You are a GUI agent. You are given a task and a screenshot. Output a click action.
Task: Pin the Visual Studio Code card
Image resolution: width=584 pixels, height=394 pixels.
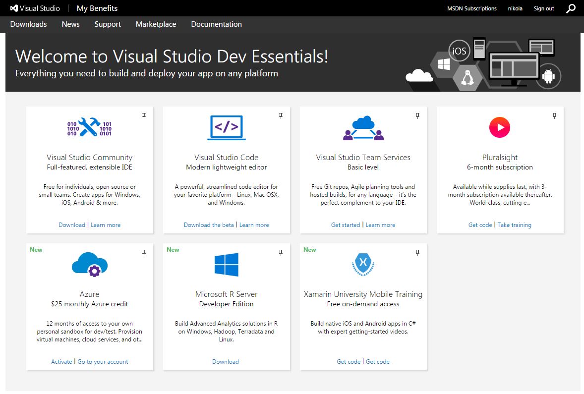tap(281, 116)
